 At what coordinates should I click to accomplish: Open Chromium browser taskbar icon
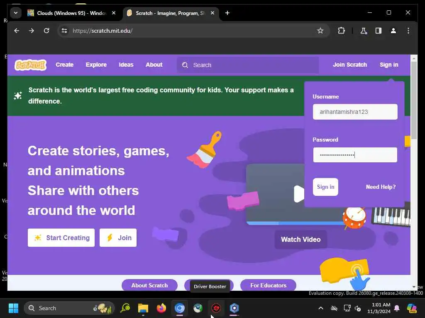179,308
